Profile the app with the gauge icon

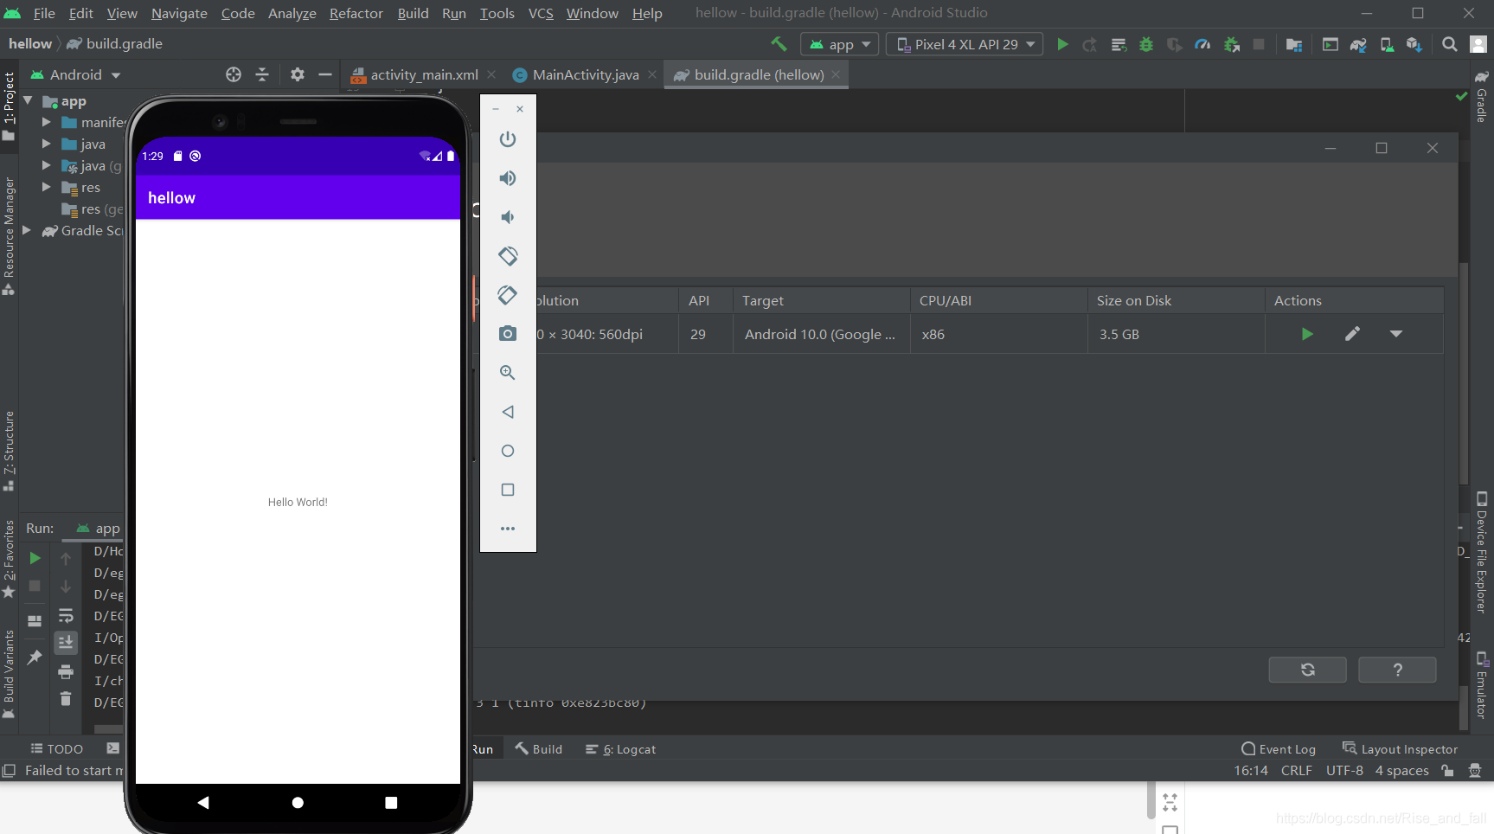click(1202, 44)
